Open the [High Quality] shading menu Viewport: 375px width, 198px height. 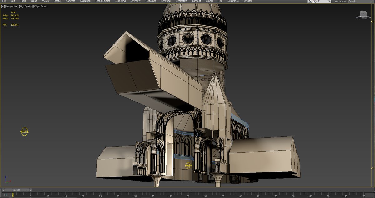click(26, 6)
